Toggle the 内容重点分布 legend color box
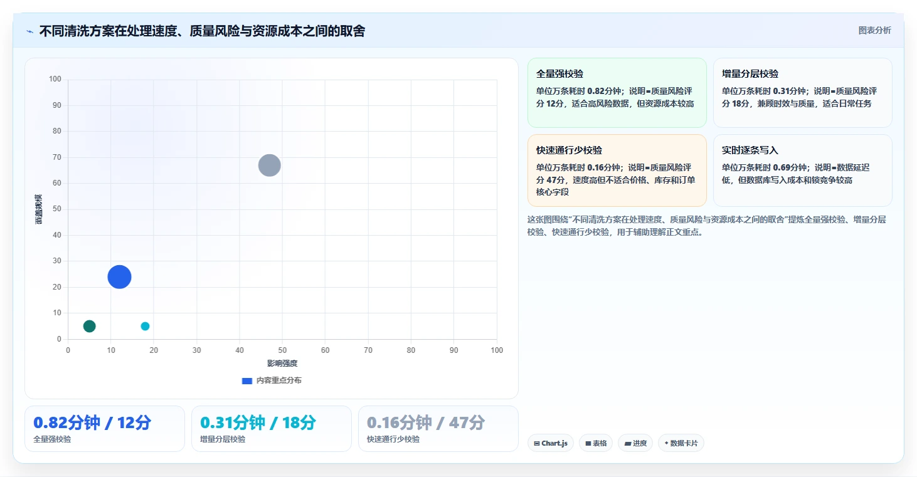Screen dimensions: 917x477 tap(247, 380)
